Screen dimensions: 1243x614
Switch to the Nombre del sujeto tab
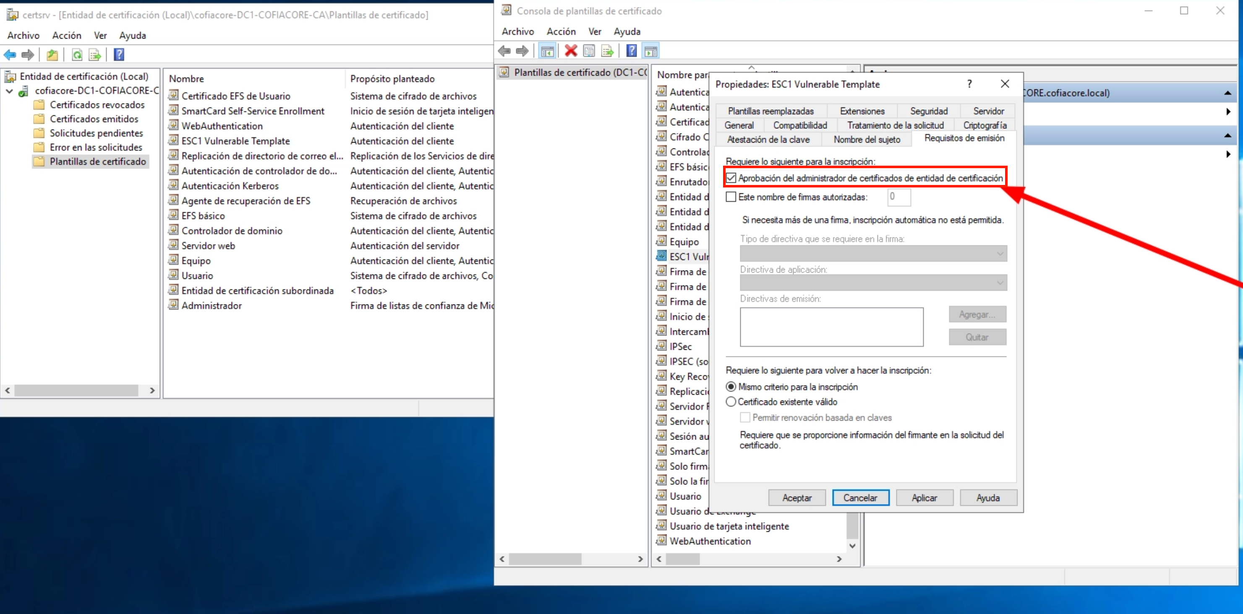click(867, 139)
